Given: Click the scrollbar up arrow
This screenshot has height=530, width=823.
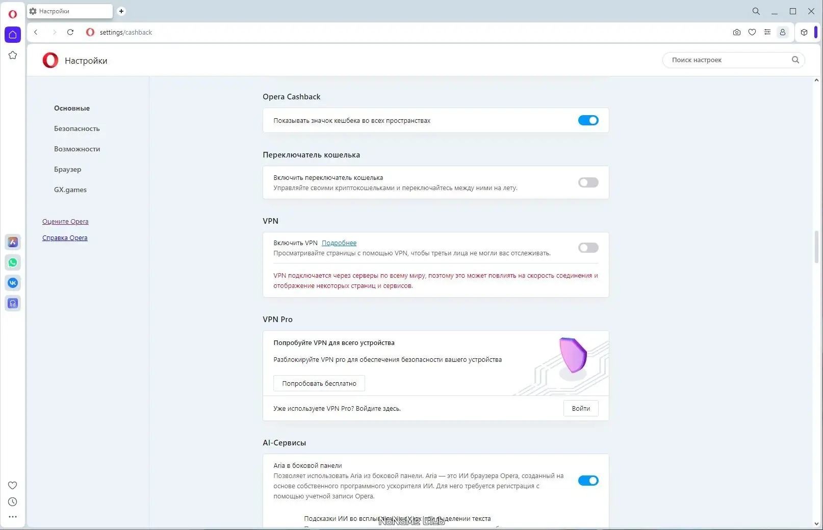Looking at the screenshot, I should tap(816, 81).
